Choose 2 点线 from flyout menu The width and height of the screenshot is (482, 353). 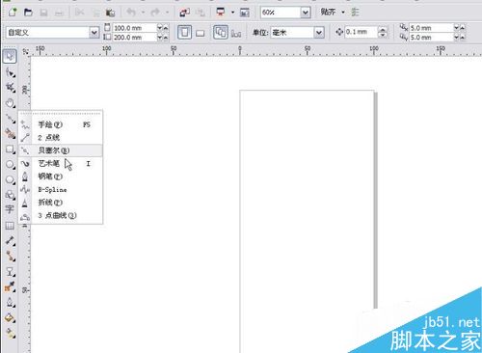(61, 138)
